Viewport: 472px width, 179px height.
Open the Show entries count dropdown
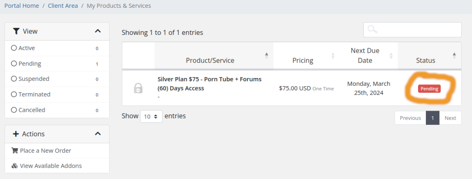click(151, 116)
